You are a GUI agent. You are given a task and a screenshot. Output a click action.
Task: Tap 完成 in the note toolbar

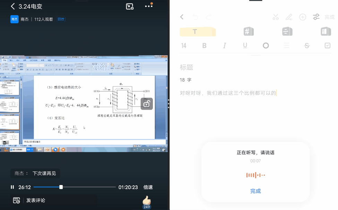click(x=330, y=17)
